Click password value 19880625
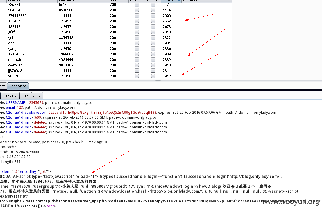The image size is (322, 210). pyautogui.click(x=67, y=54)
